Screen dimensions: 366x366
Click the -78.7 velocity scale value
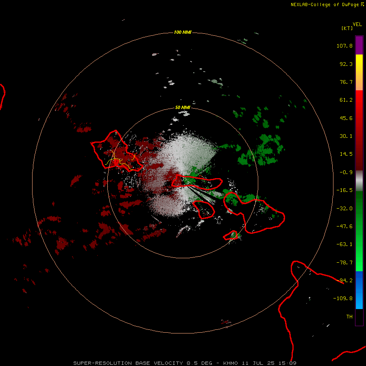pos(344,263)
